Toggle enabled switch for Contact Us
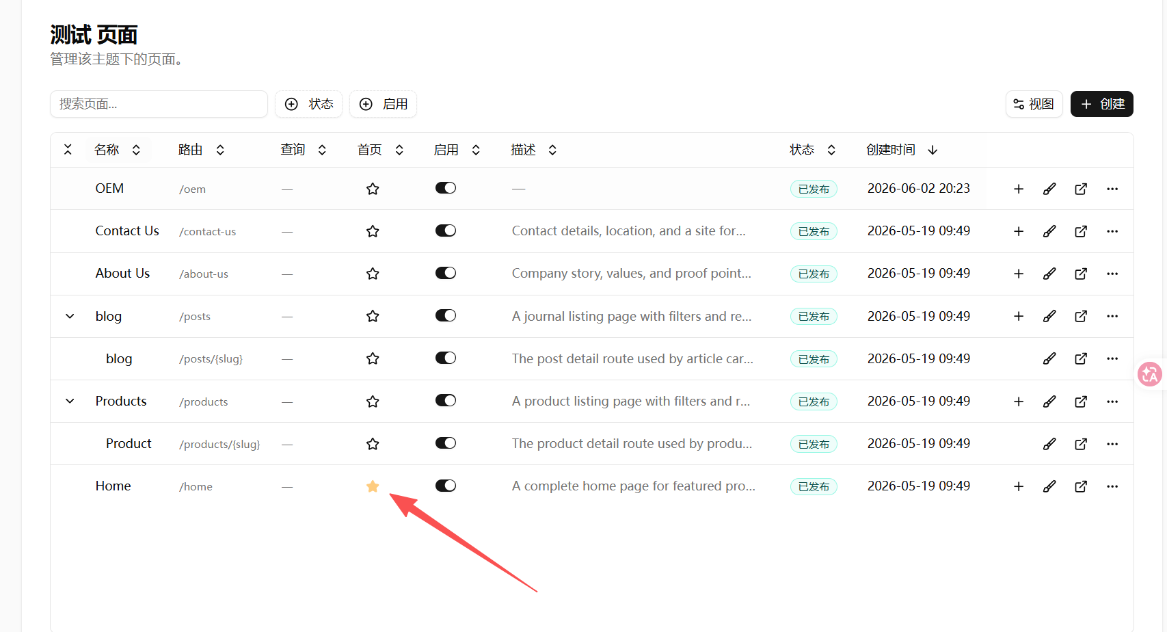 click(446, 231)
